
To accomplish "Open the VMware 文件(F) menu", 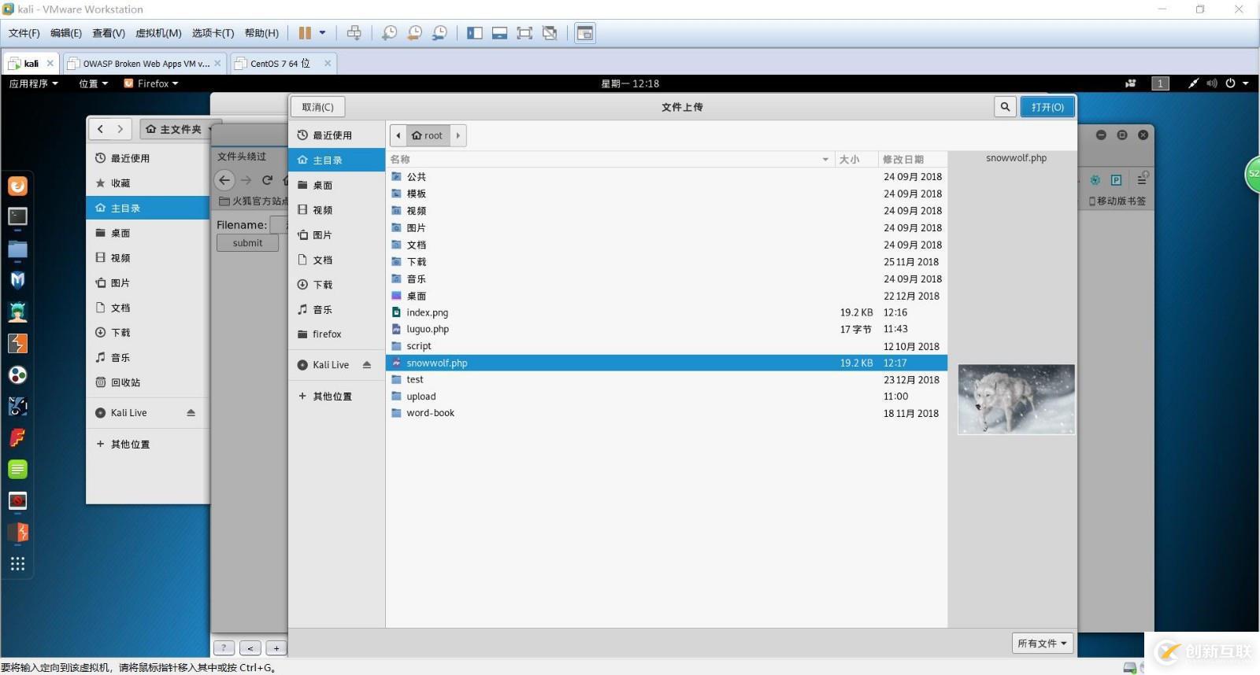I will (x=24, y=33).
